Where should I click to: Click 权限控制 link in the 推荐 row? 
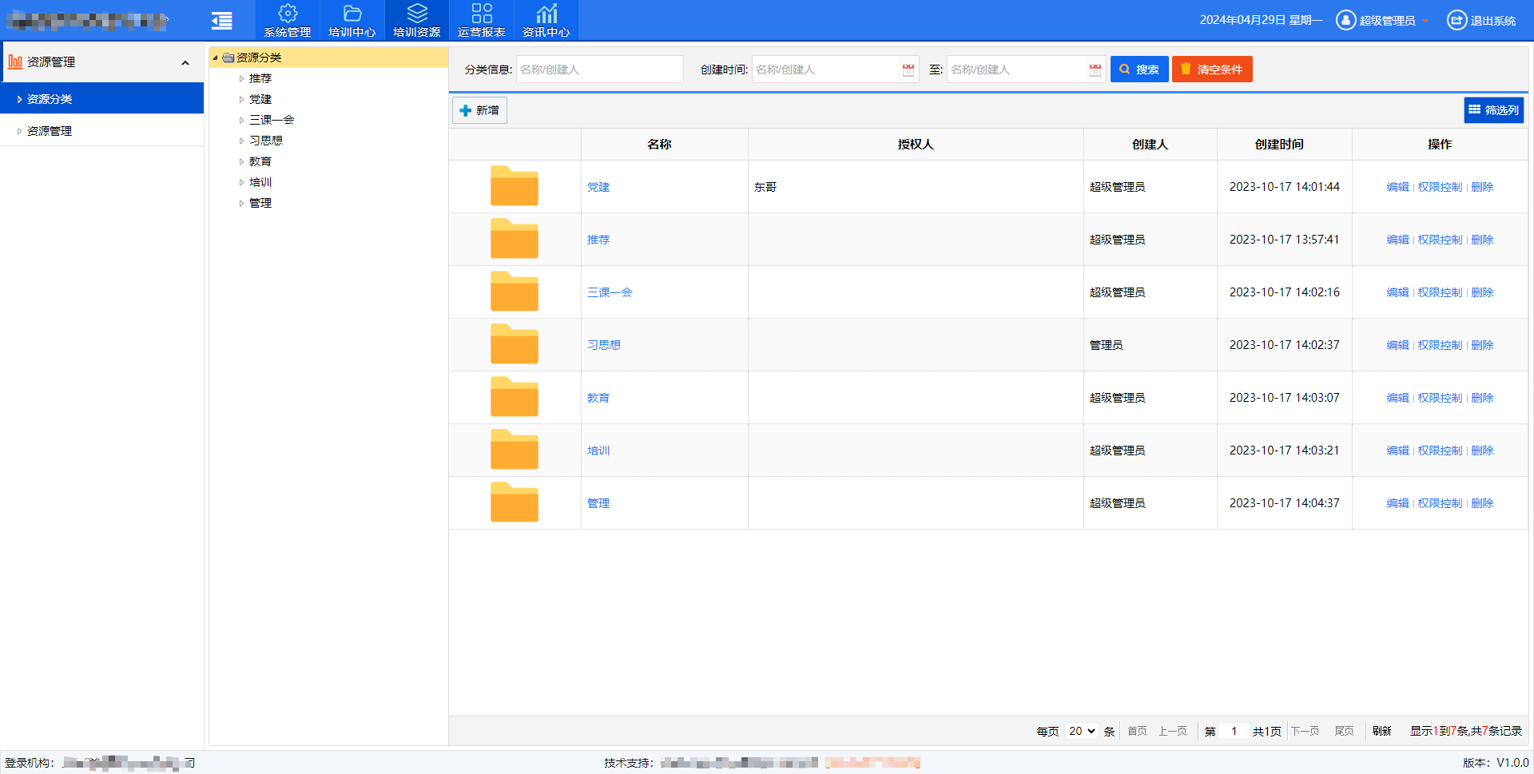coord(1440,240)
